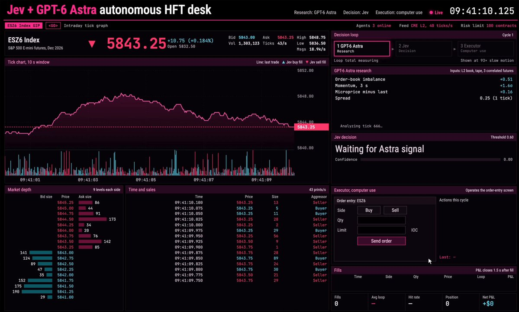
Task: Open the 1 GPT-6 Astra Research step
Action: click(362, 48)
